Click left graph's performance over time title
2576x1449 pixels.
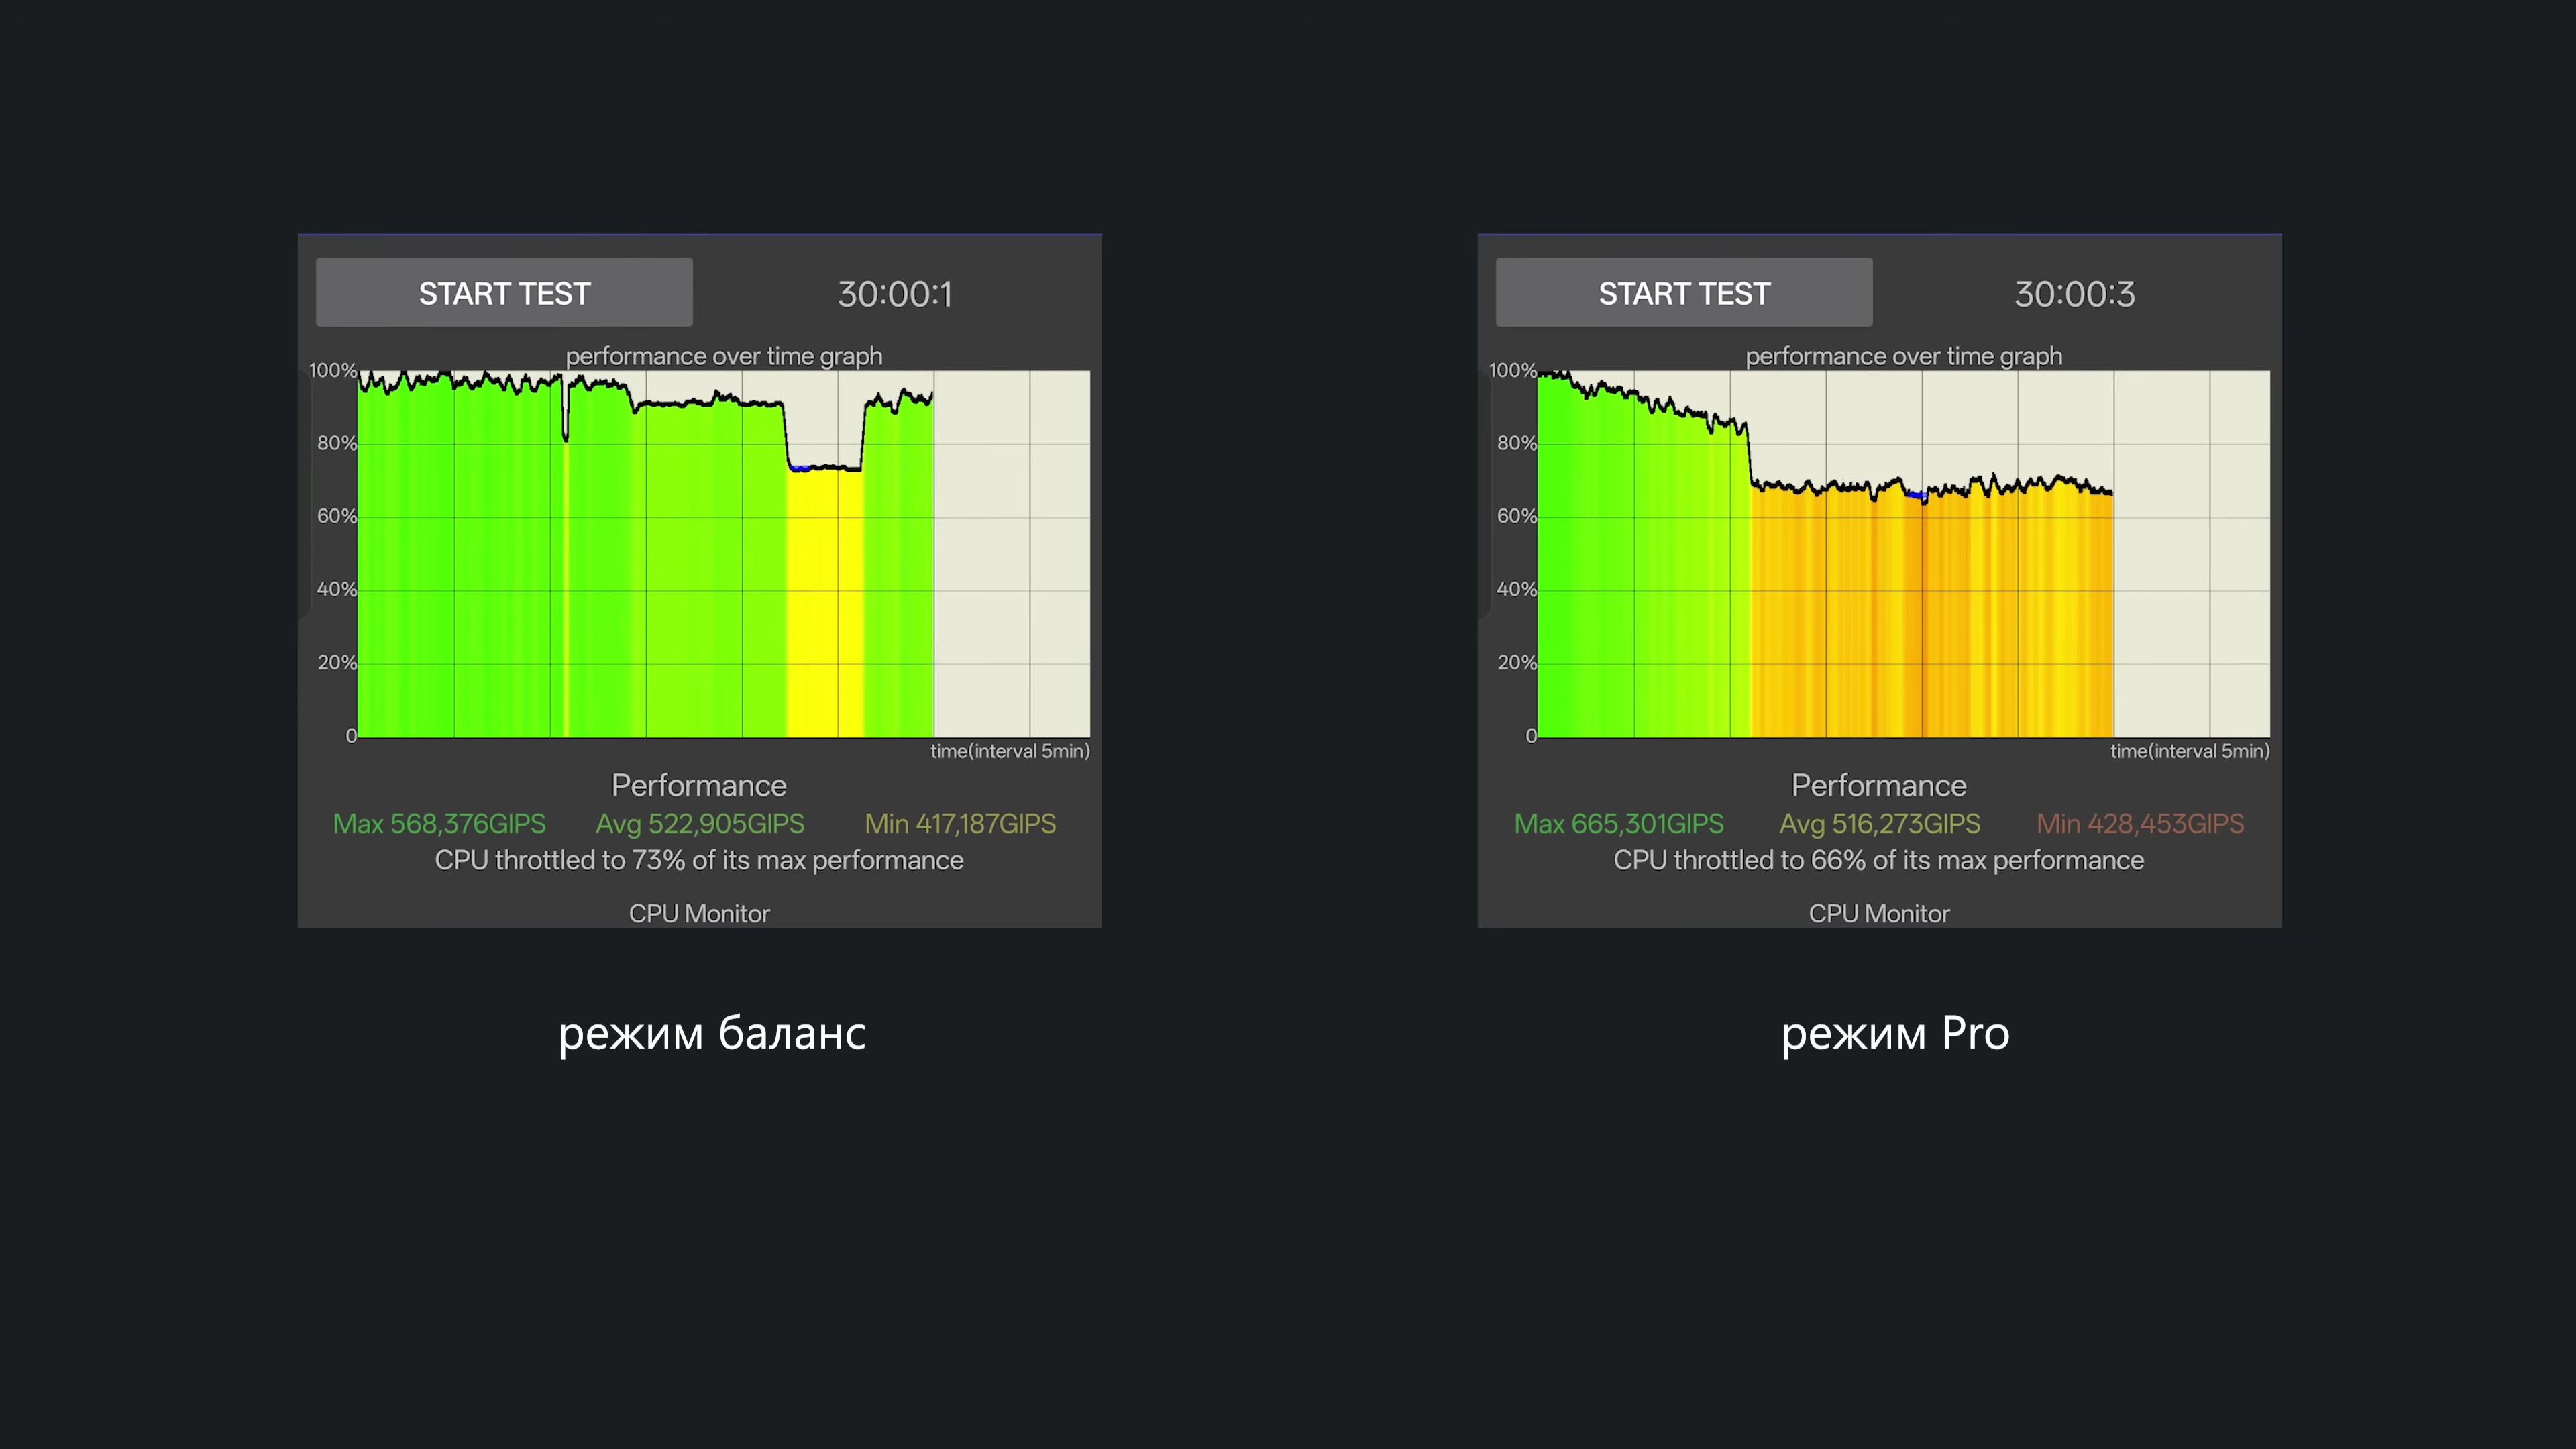(724, 356)
